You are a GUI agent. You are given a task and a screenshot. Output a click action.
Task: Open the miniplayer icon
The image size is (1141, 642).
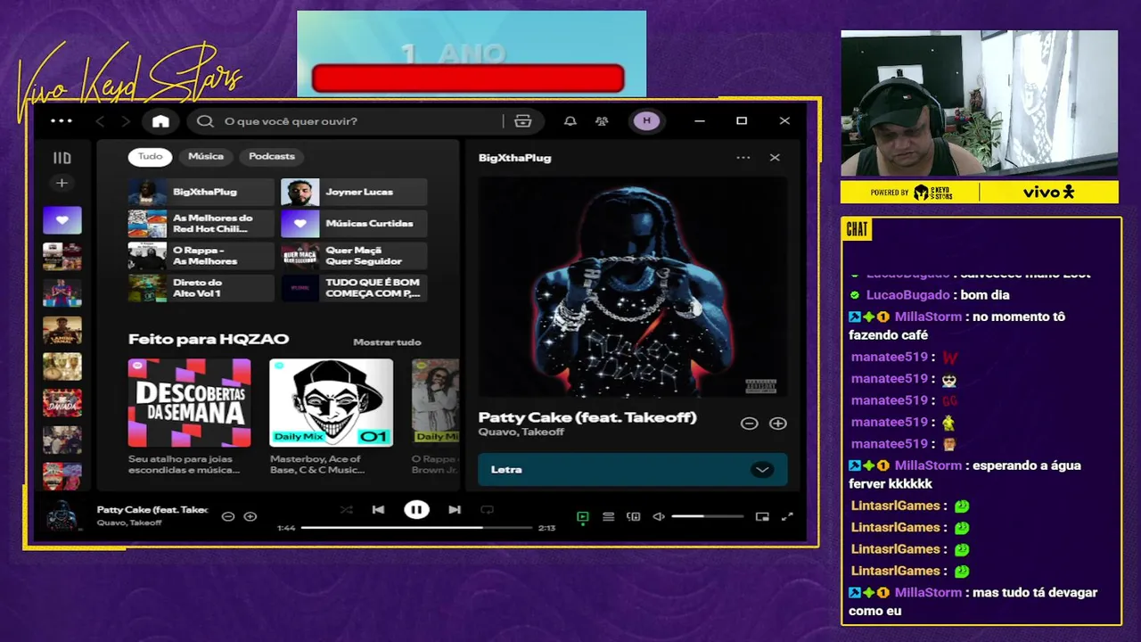click(x=762, y=516)
